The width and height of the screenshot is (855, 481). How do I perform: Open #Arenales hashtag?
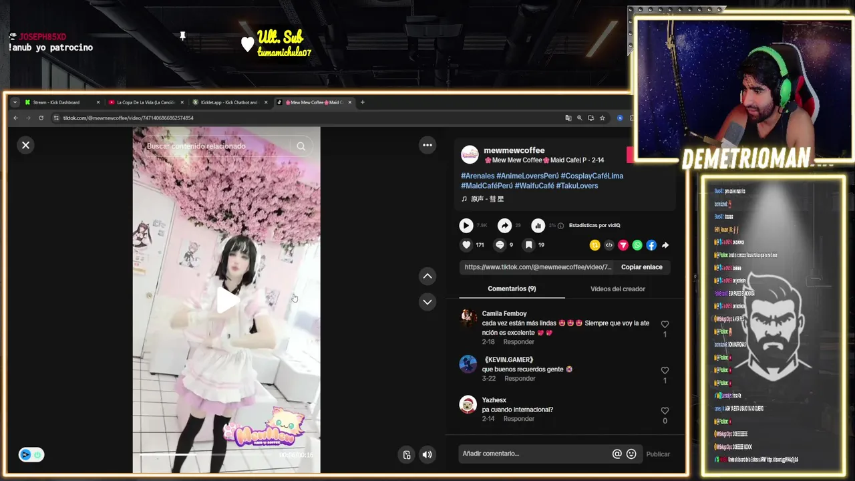click(478, 176)
